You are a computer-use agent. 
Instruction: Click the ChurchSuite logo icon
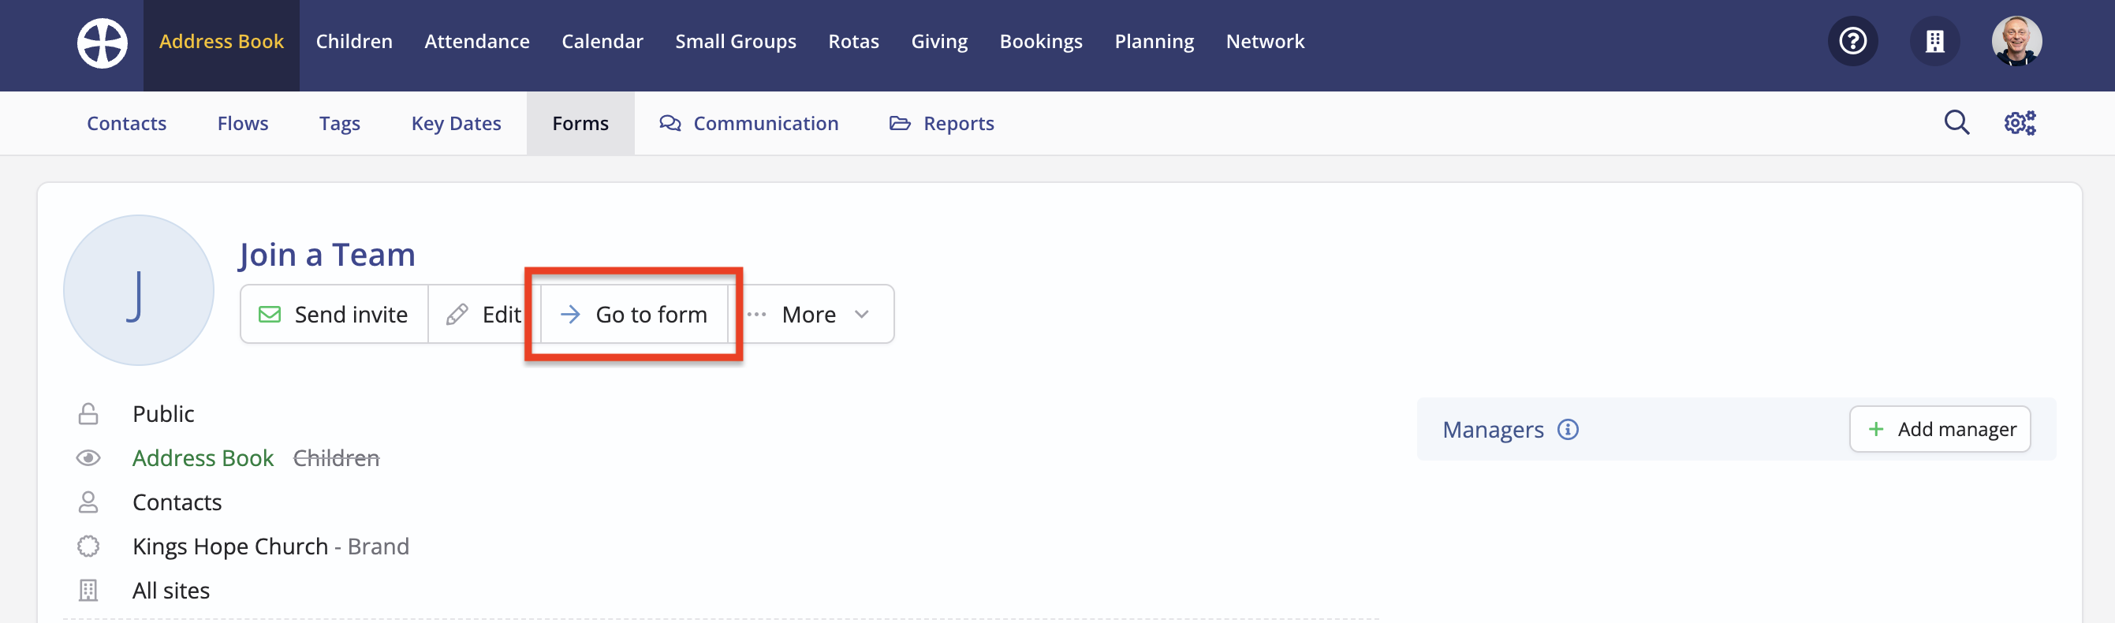tap(102, 43)
